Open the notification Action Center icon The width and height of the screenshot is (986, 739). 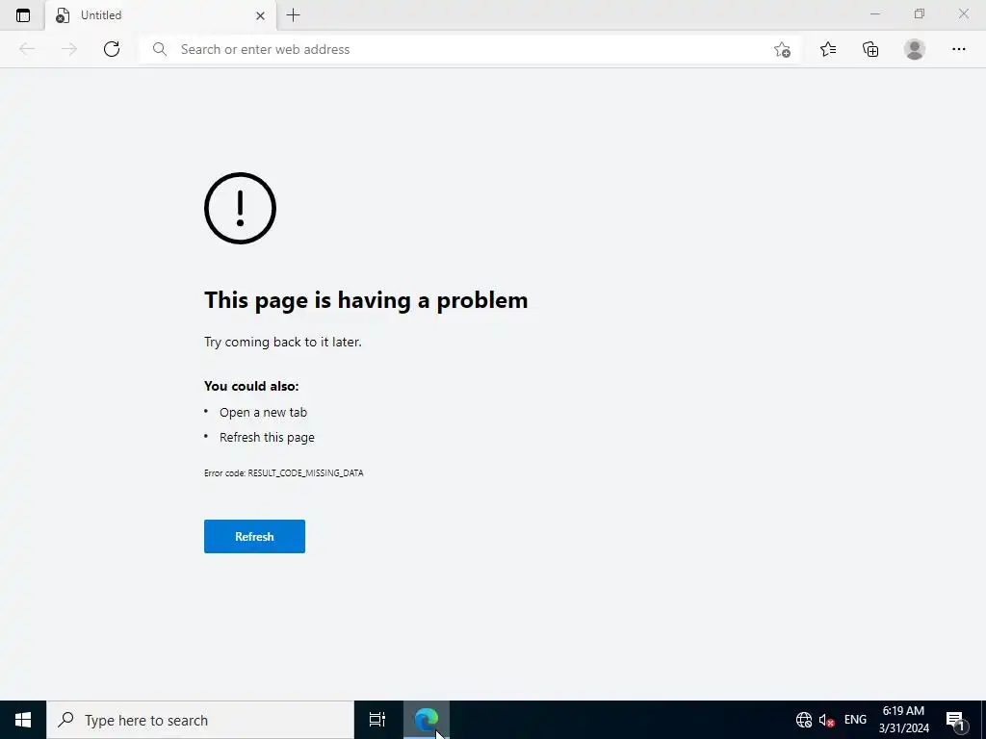point(954,720)
